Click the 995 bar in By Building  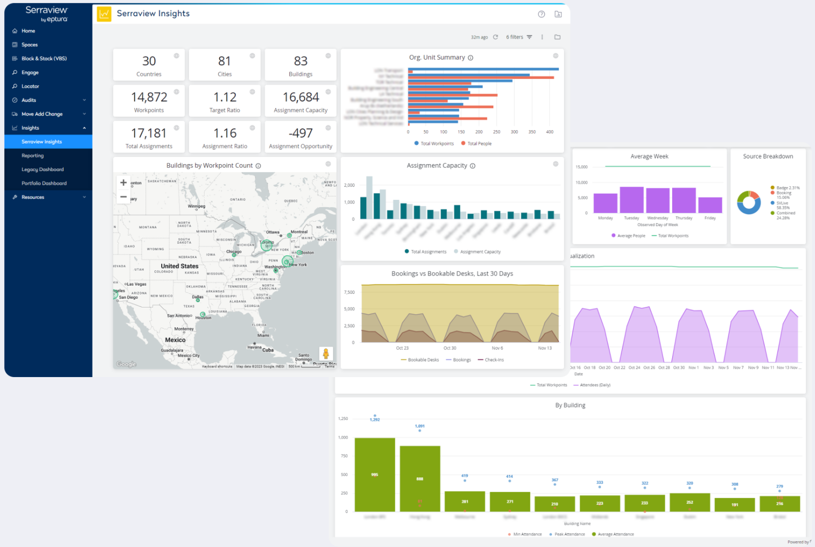[375, 475]
